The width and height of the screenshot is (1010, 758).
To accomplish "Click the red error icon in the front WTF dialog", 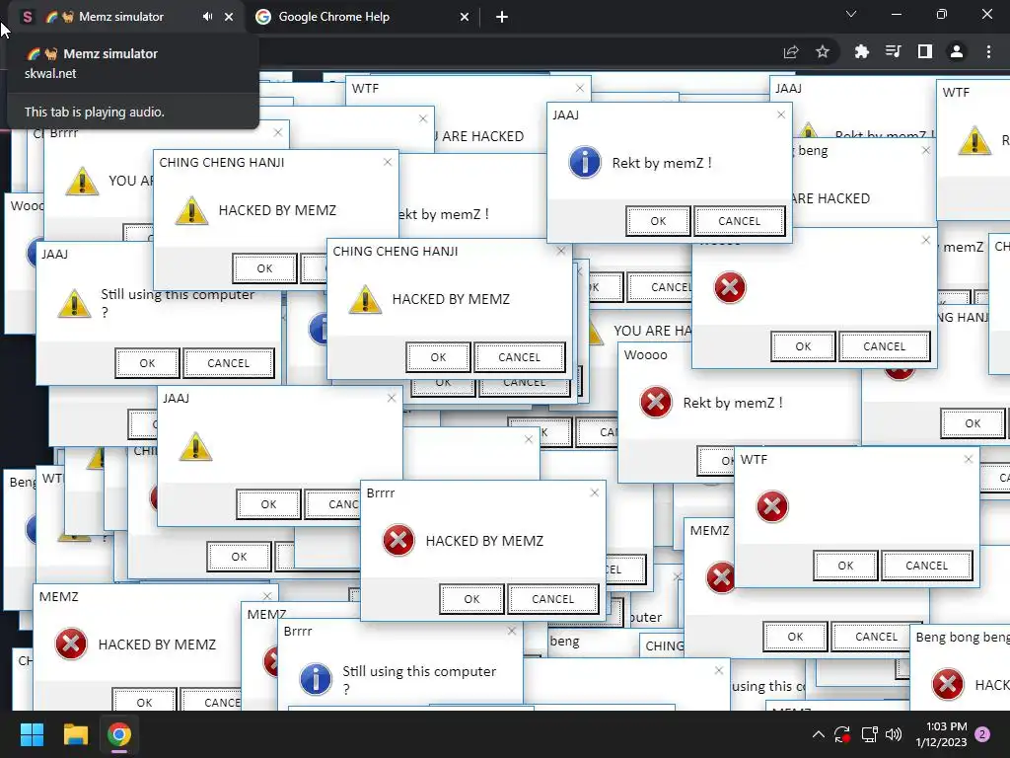I will point(772,506).
